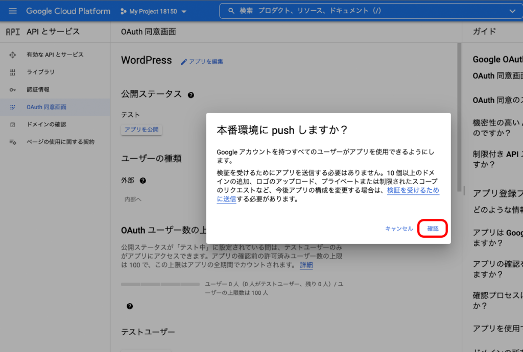Click the アプリを公開 button
This screenshot has width=523, height=352.
click(x=141, y=130)
